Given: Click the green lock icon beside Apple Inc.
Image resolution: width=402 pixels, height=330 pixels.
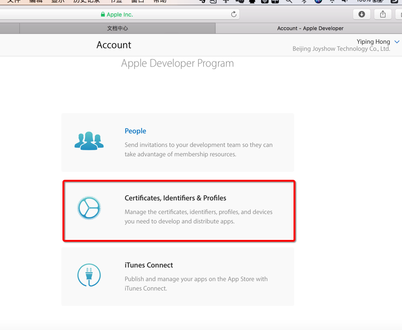Looking at the screenshot, I should pyautogui.click(x=103, y=15).
